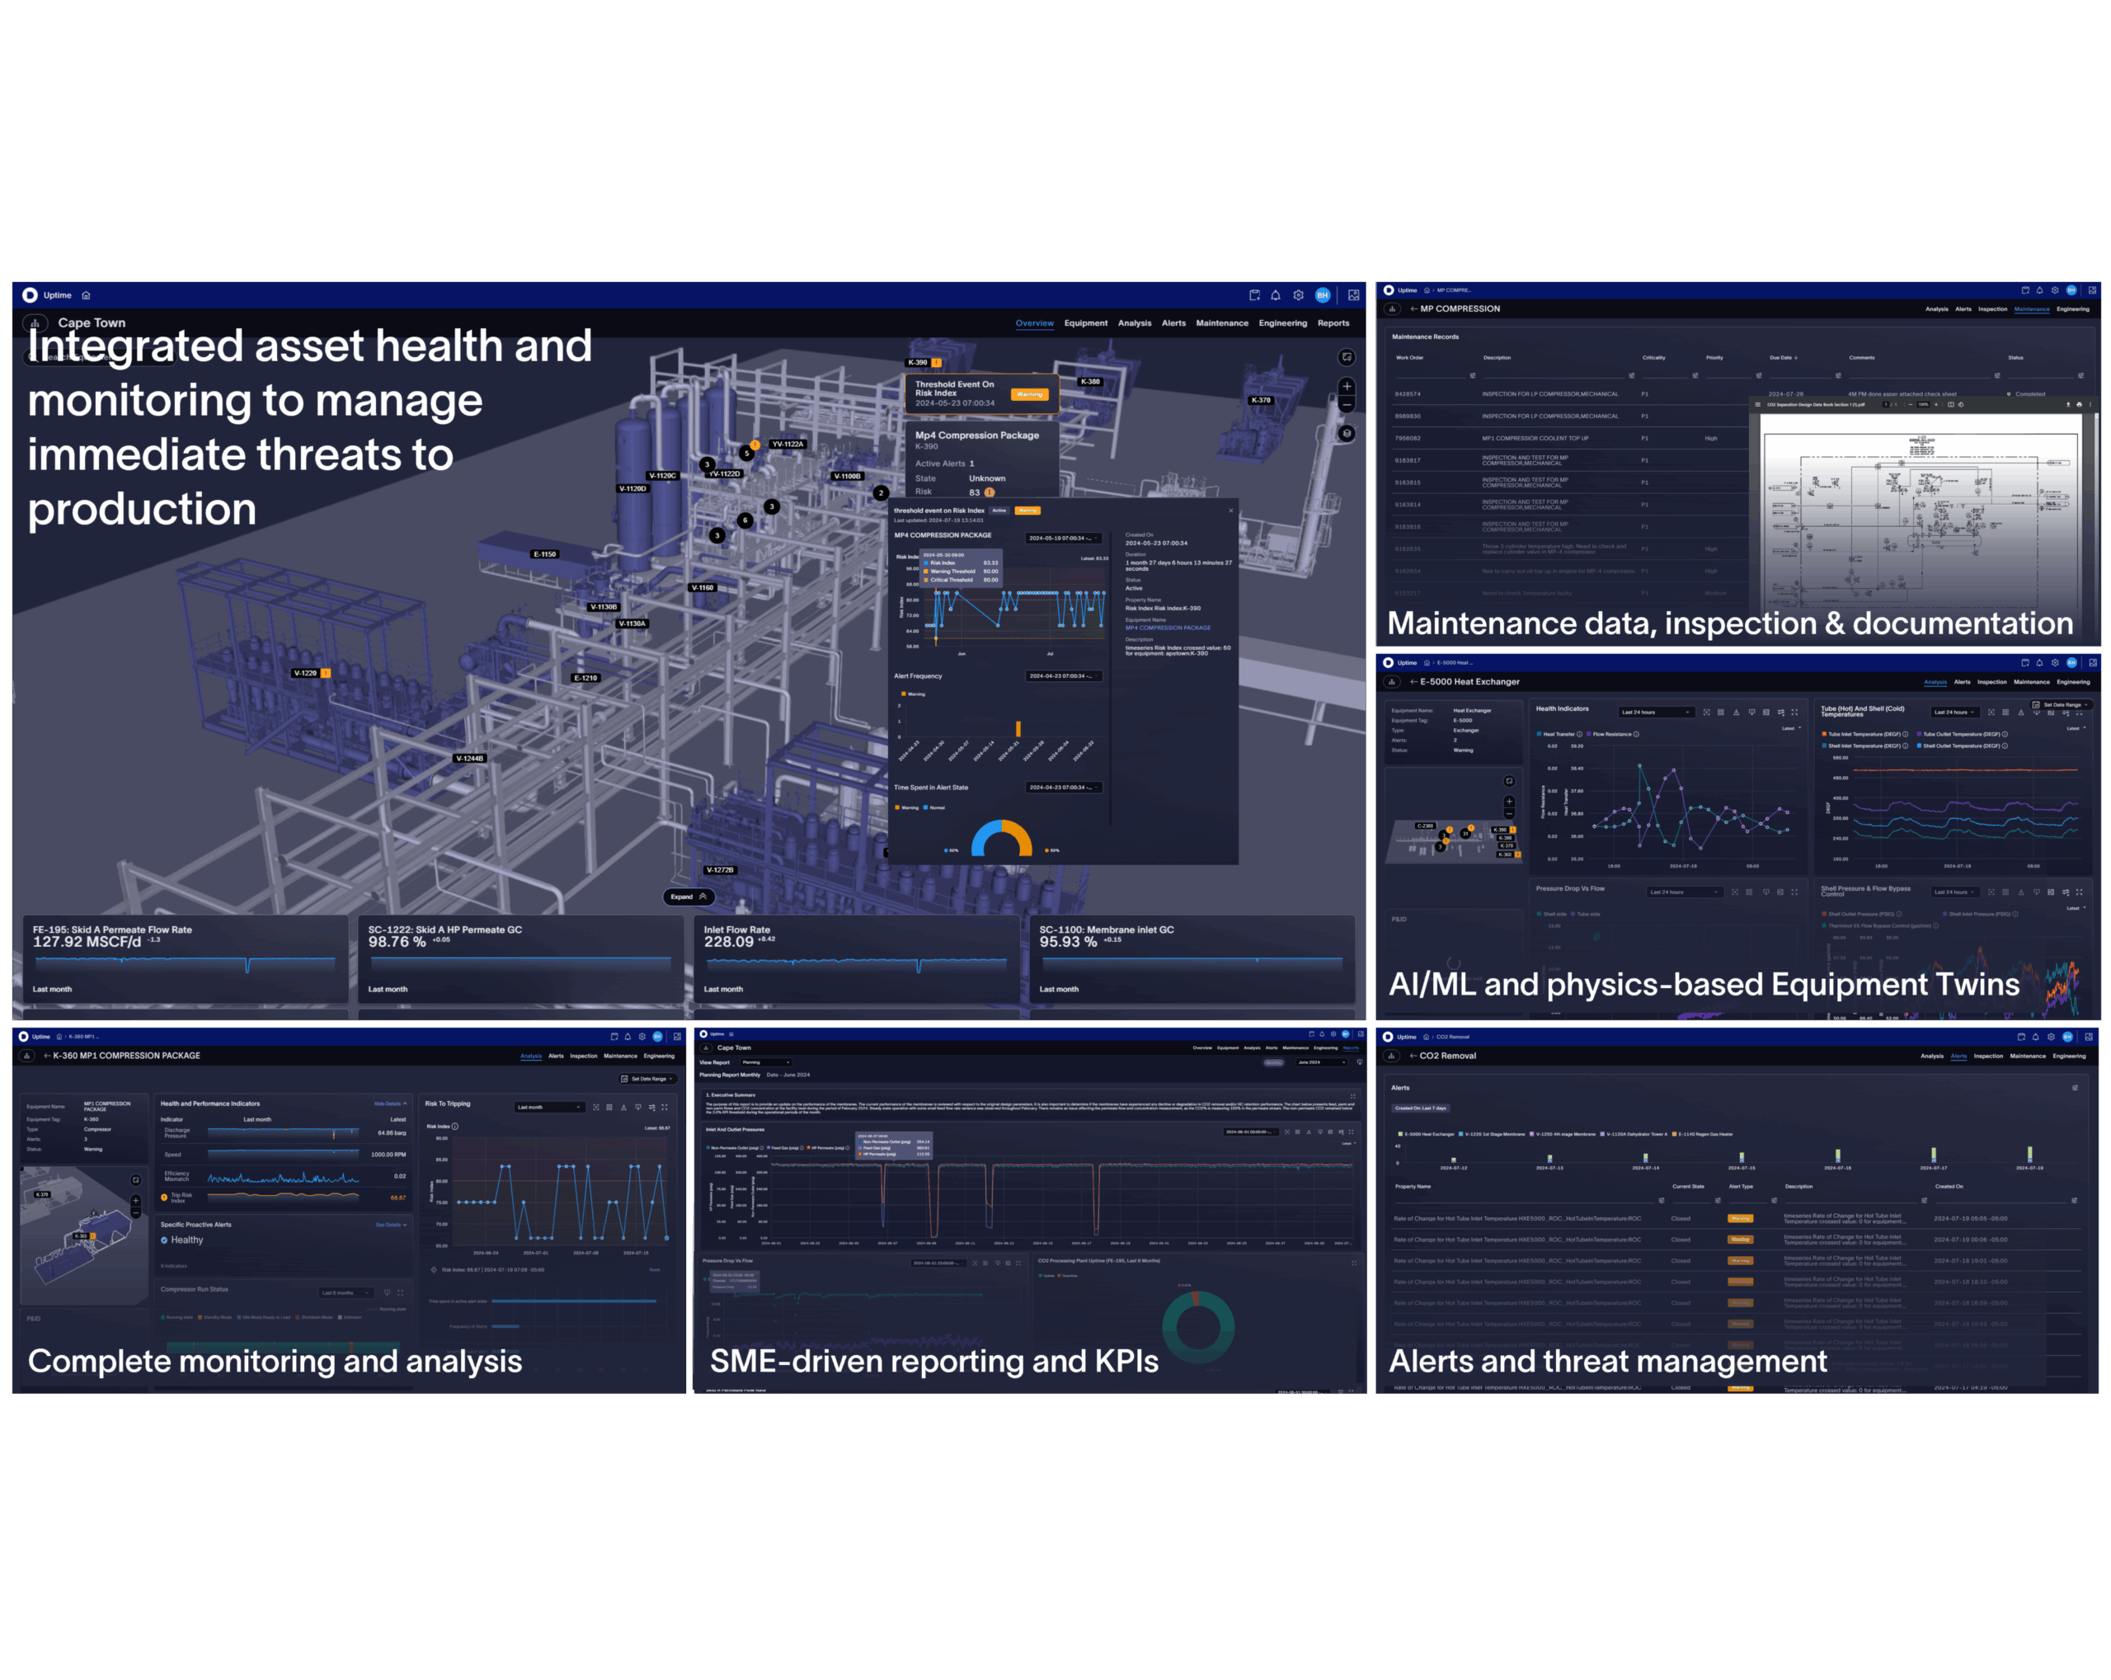Viewport: 2111px width, 1680px height.
Task: Close the threshold event on Risk Index popup
Action: [1231, 510]
